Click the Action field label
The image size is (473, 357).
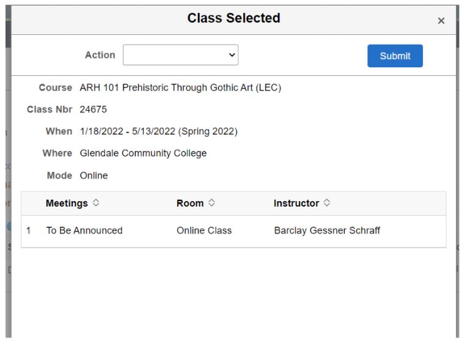tap(100, 55)
